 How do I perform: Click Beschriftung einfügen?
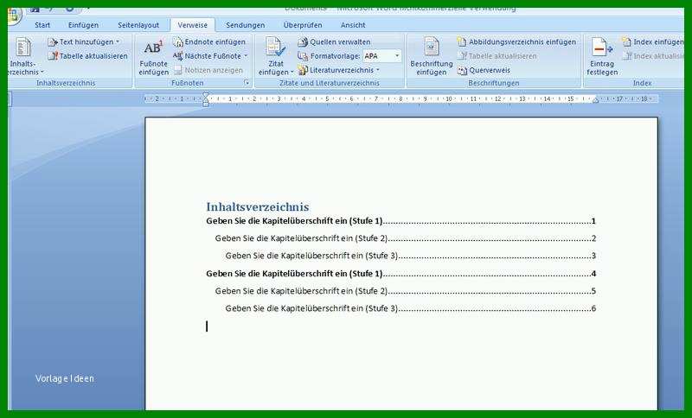pos(431,57)
